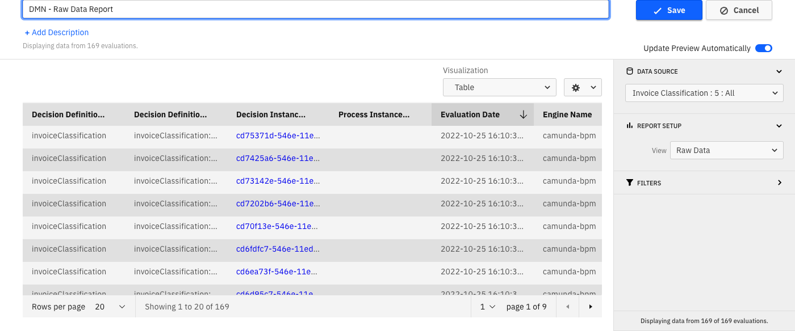Click the Add Description link
The image size is (795, 331).
[x=57, y=32]
